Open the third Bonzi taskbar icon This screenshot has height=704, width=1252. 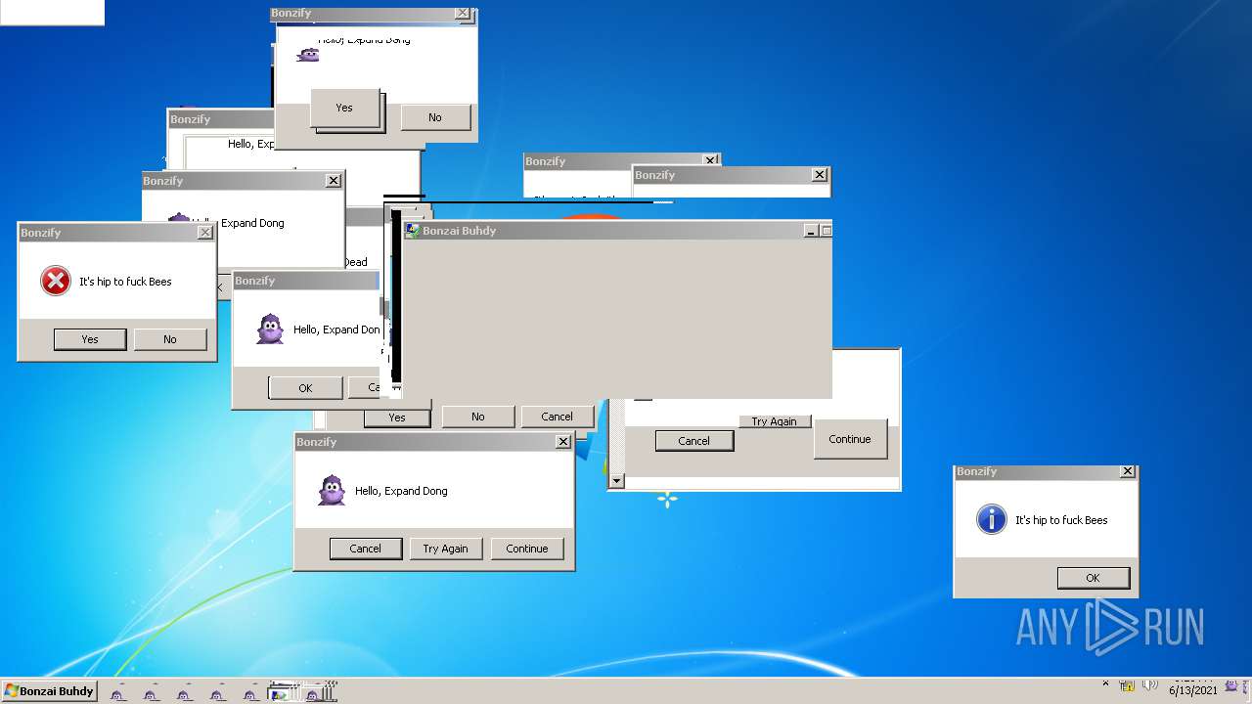[184, 693]
